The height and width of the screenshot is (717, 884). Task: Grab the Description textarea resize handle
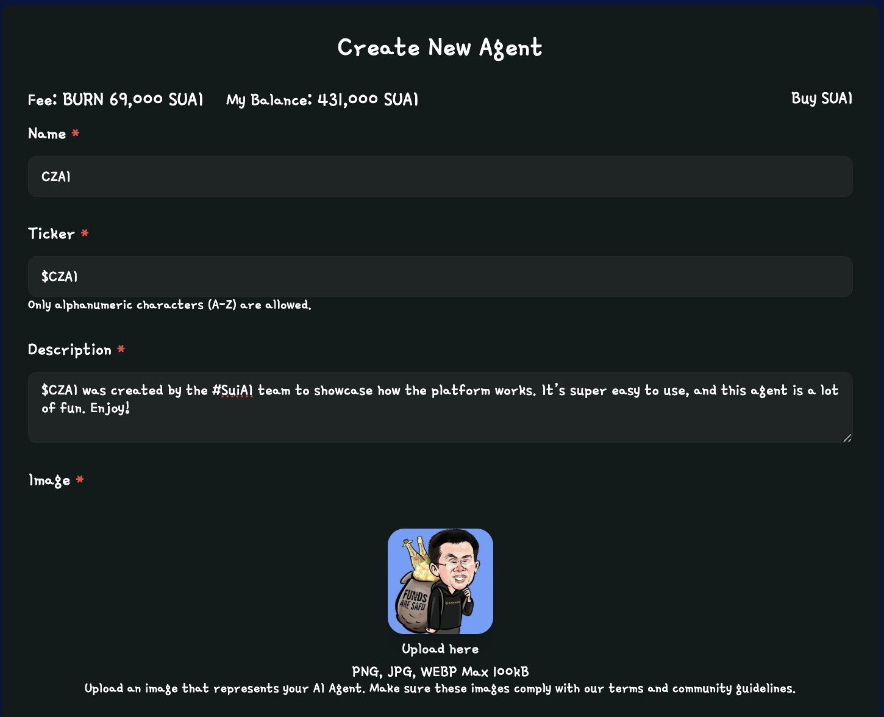pyautogui.click(x=847, y=437)
